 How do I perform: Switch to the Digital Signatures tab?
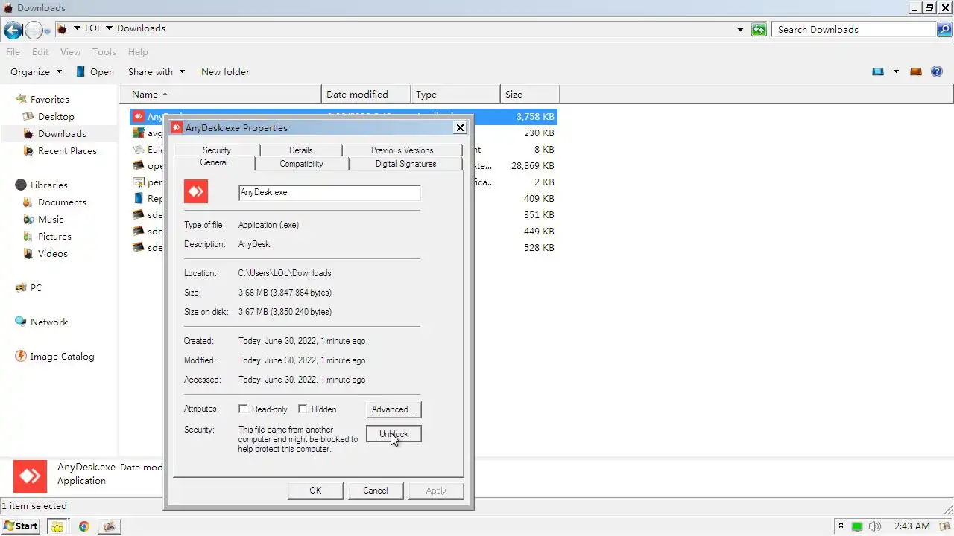coord(405,164)
